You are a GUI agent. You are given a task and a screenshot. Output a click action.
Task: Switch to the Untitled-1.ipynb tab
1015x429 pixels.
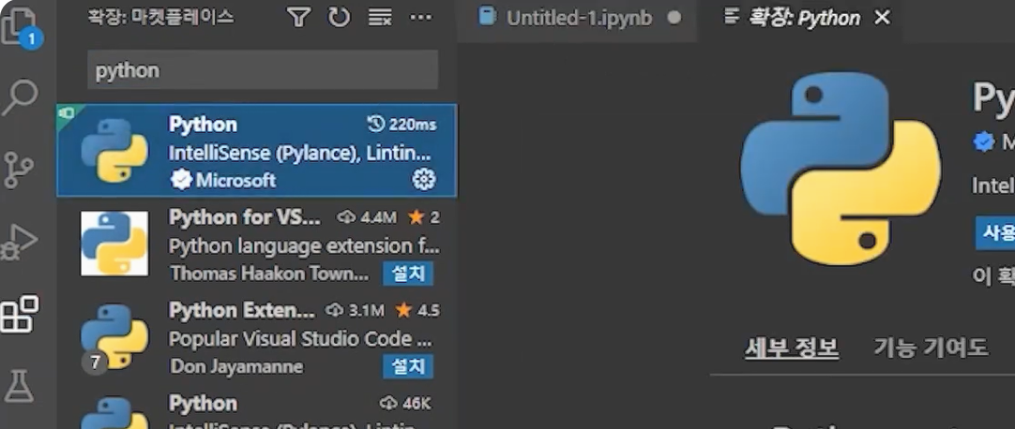point(579,18)
